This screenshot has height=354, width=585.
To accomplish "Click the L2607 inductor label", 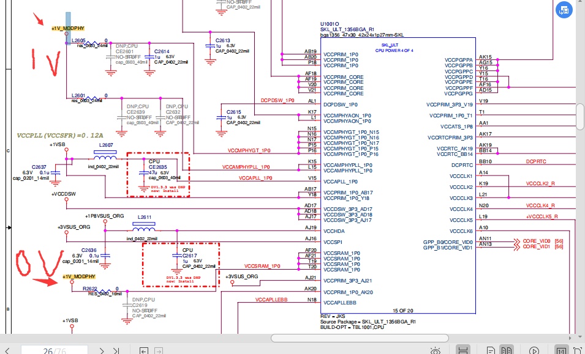I will 106,145.
